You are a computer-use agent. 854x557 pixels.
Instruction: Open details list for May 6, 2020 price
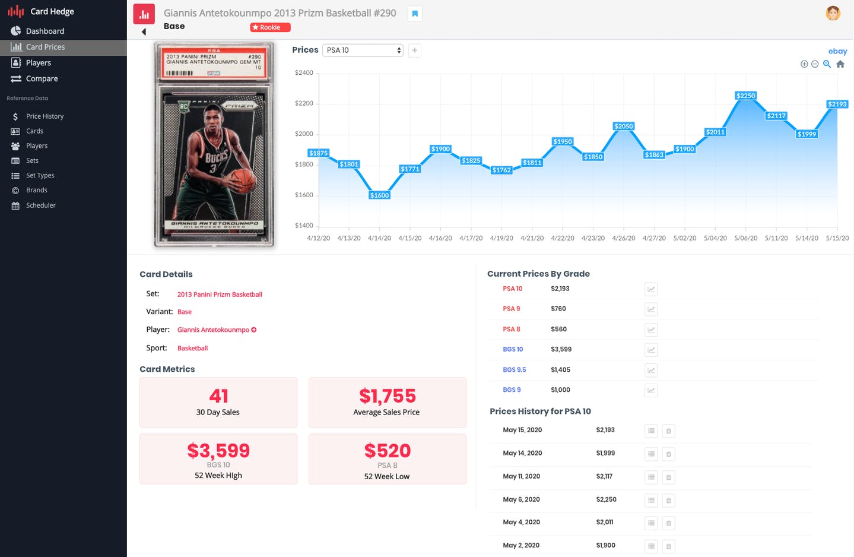[651, 501]
